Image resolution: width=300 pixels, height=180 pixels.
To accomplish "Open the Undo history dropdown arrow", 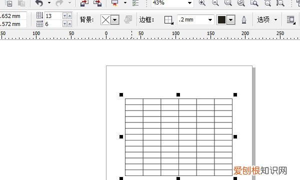I will (49, 2).
